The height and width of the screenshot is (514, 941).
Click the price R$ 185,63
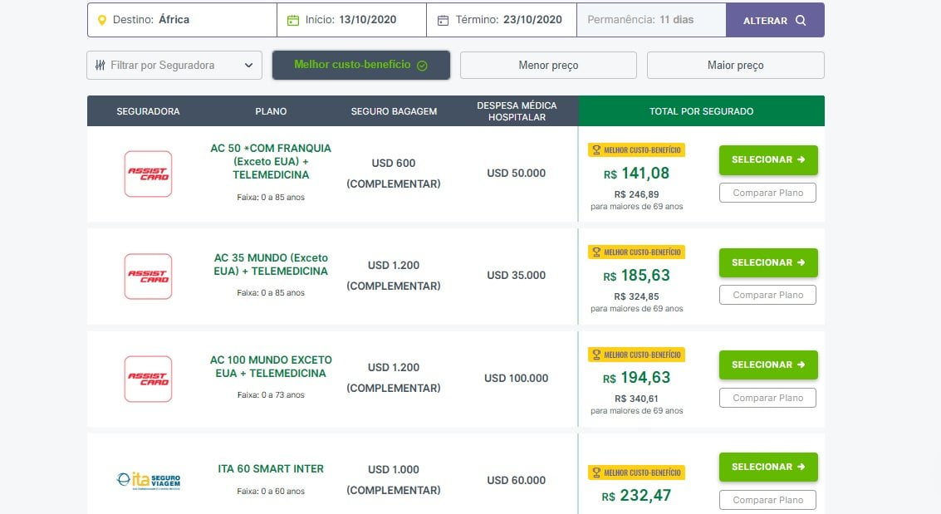(636, 276)
